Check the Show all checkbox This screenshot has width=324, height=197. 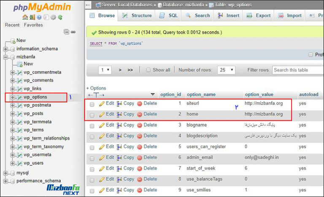pyautogui.click(x=148, y=70)
